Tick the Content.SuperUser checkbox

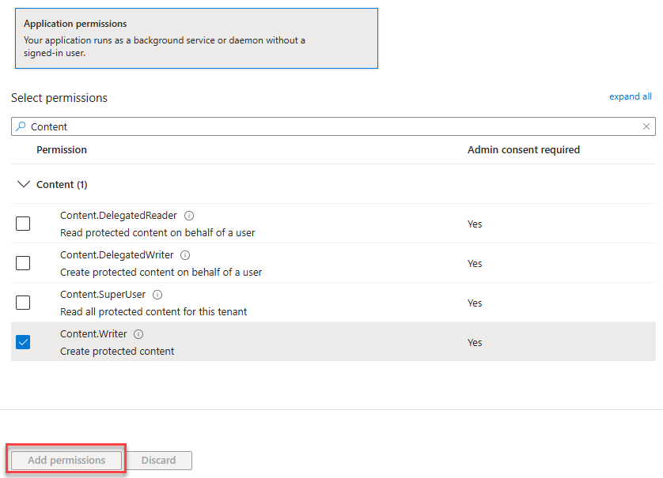(23, 303)
